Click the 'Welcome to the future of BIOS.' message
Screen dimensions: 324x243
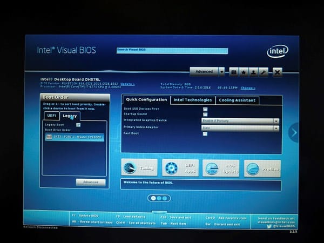point(148,183)
